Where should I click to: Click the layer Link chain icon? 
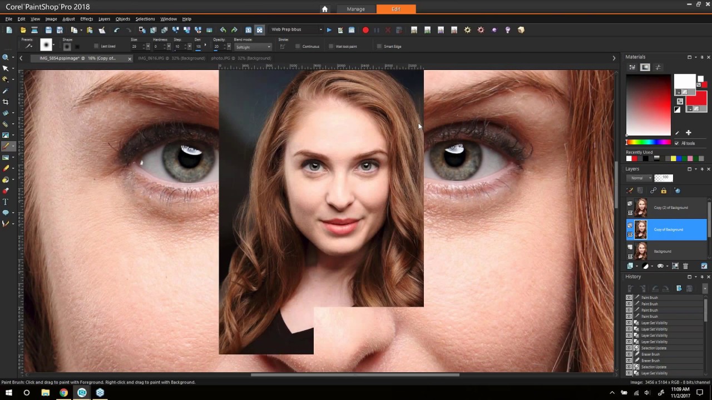[x=653, y=191]
